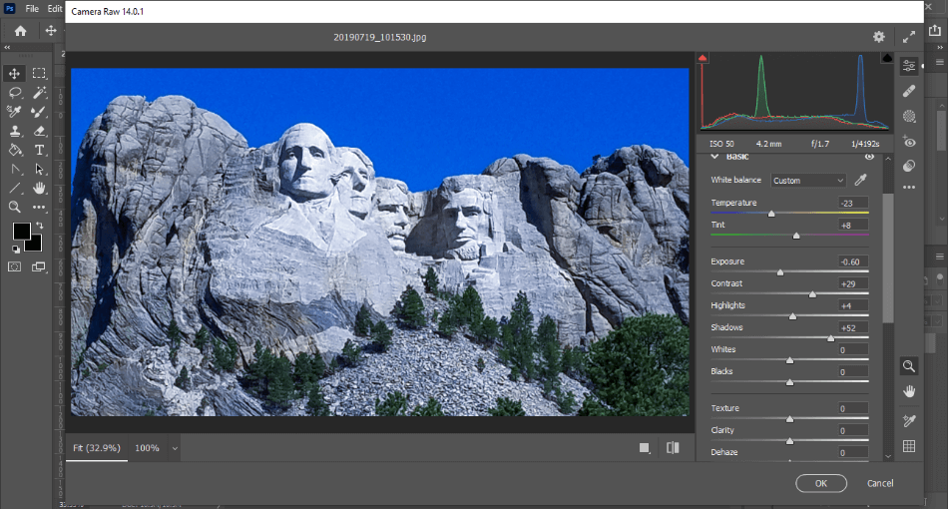Toggle highlight clipping warning on histogram

887,58
